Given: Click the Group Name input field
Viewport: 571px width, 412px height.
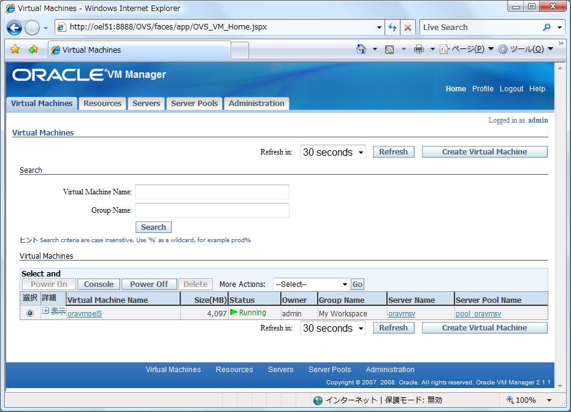Looking at the screenshot, I should click(x=212, y=210).
